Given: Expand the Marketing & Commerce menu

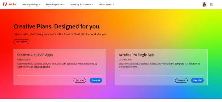Looking at the screenshot, I should [x=82, y=4].
